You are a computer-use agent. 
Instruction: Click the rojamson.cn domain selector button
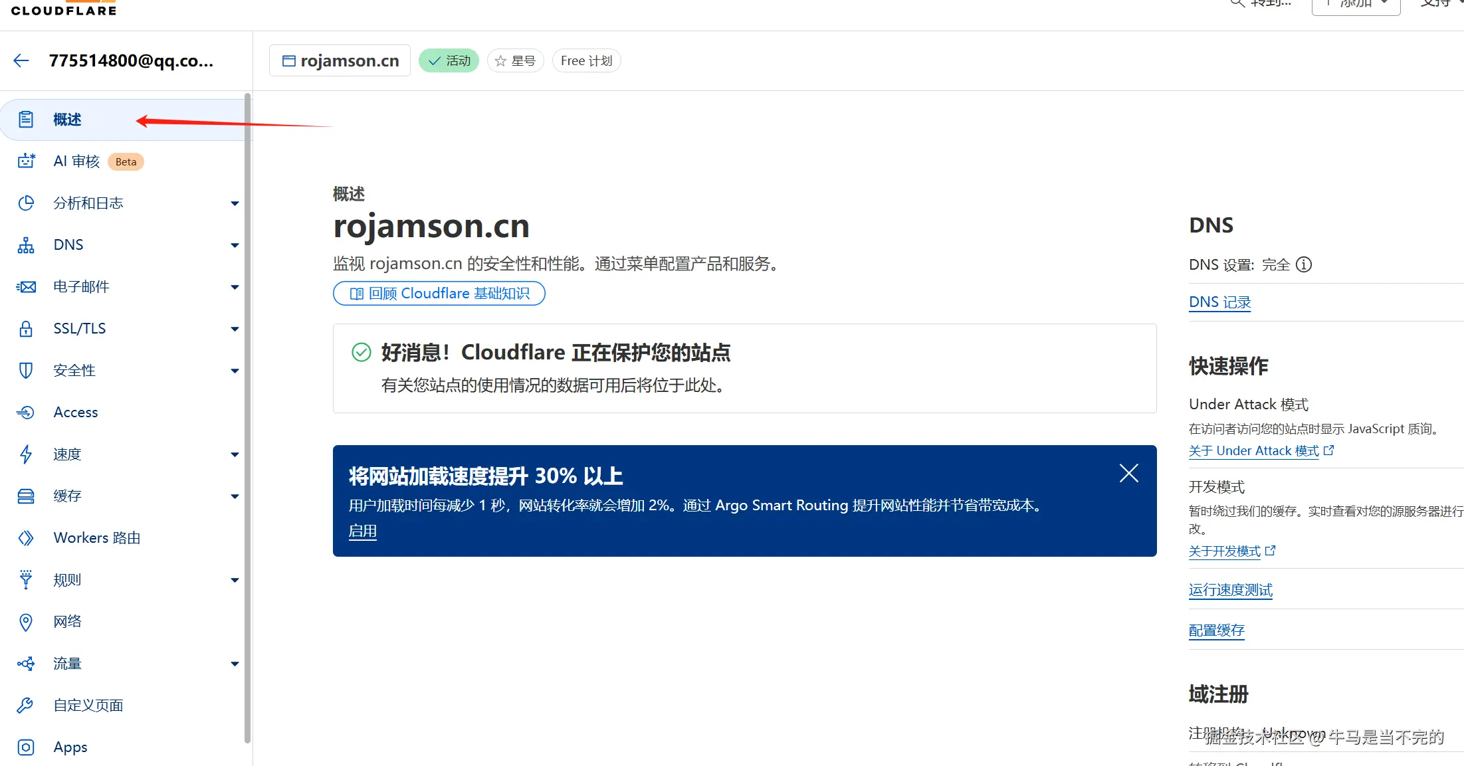(340, 61)
